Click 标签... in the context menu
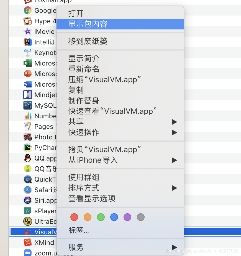241x256 pixels. point(120,230)
